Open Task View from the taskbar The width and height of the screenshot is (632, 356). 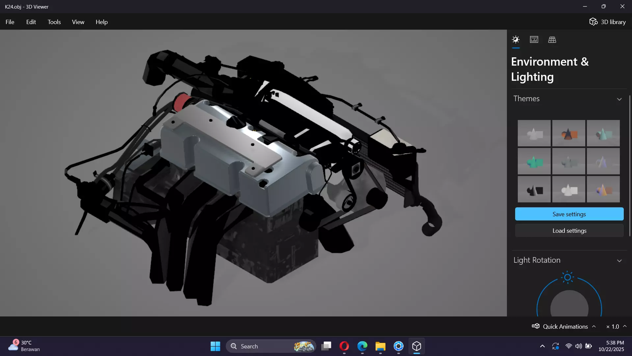pos(326,346)
